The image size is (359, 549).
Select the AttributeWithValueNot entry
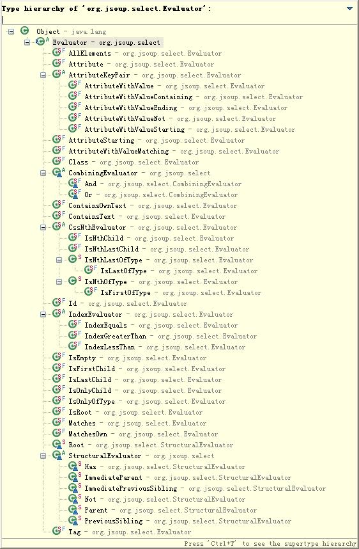180,118
